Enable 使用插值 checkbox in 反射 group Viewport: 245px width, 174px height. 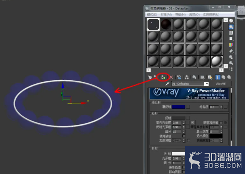tap(184, 136)
